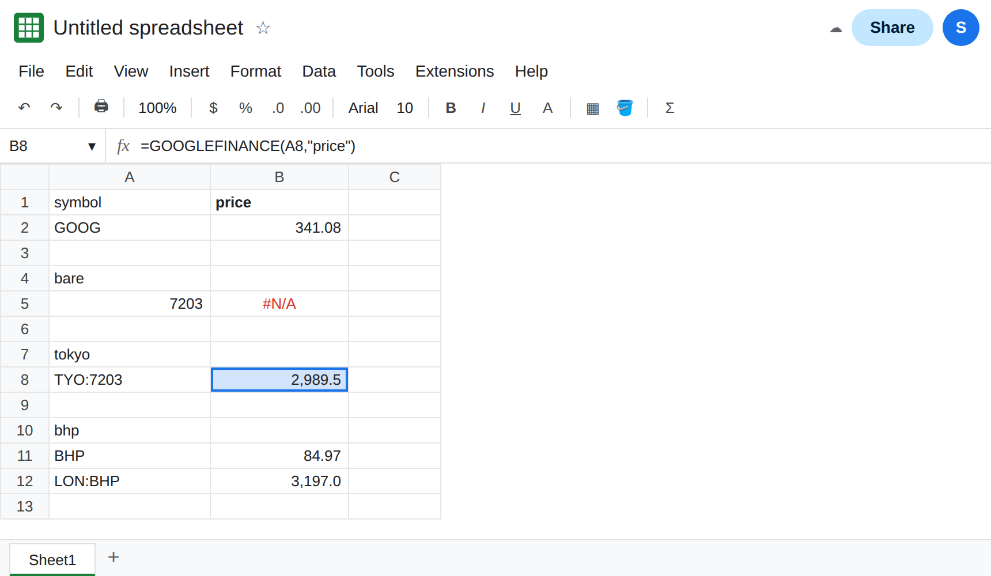Select cell containing TYO:7203
The image size is (991, 576).
coord(130,380)
